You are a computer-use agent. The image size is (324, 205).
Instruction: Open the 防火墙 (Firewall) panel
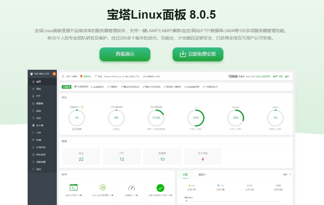(x=39, y=125)
